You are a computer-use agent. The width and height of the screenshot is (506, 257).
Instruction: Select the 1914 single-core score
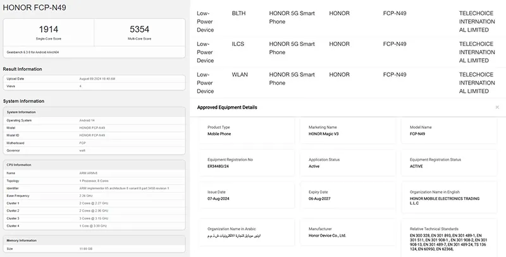click(x=49, y=29)
